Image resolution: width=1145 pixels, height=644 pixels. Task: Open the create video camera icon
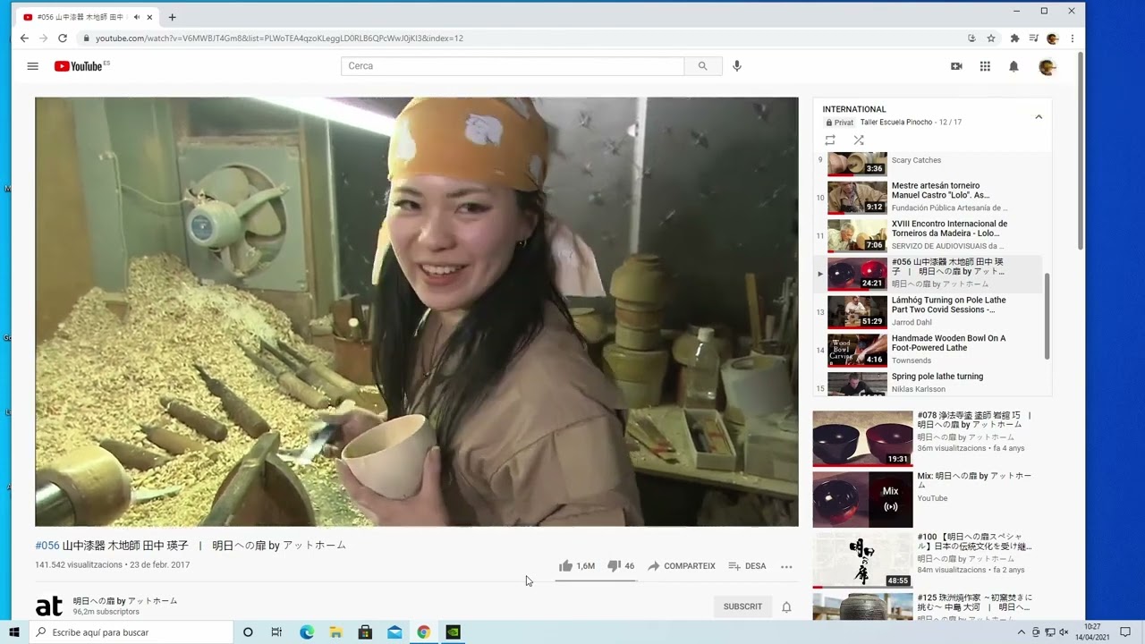(956, 66)
